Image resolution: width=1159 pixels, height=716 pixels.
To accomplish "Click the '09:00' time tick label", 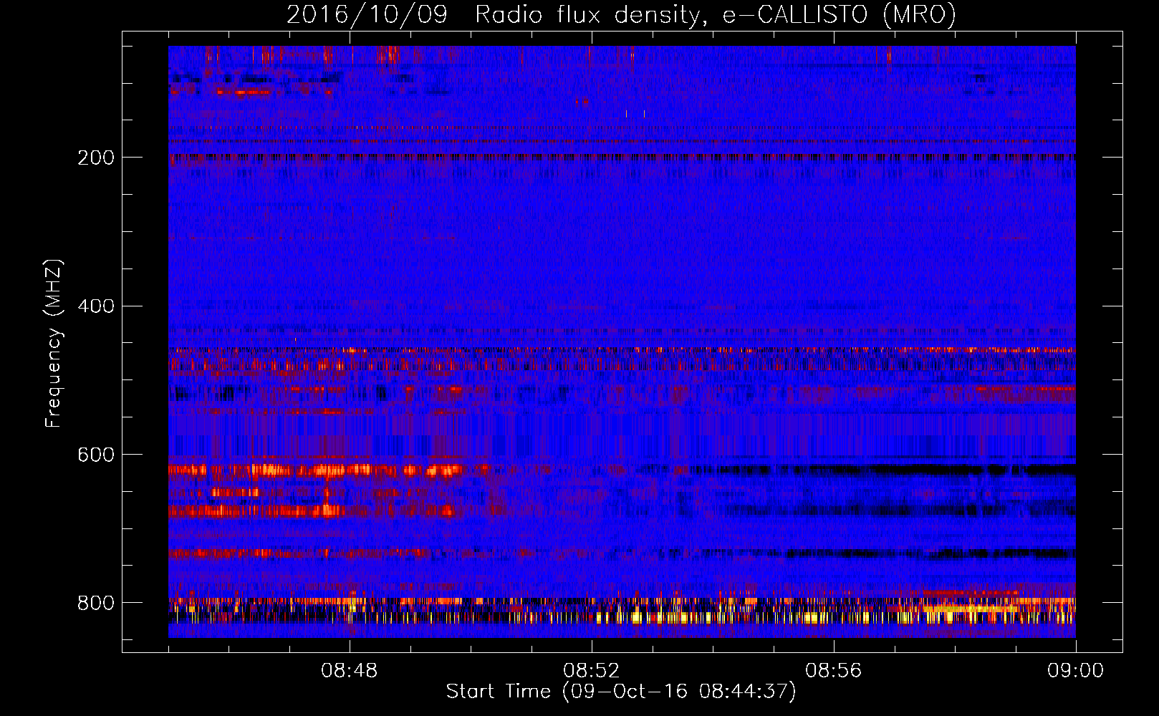I will point(1075,671).
